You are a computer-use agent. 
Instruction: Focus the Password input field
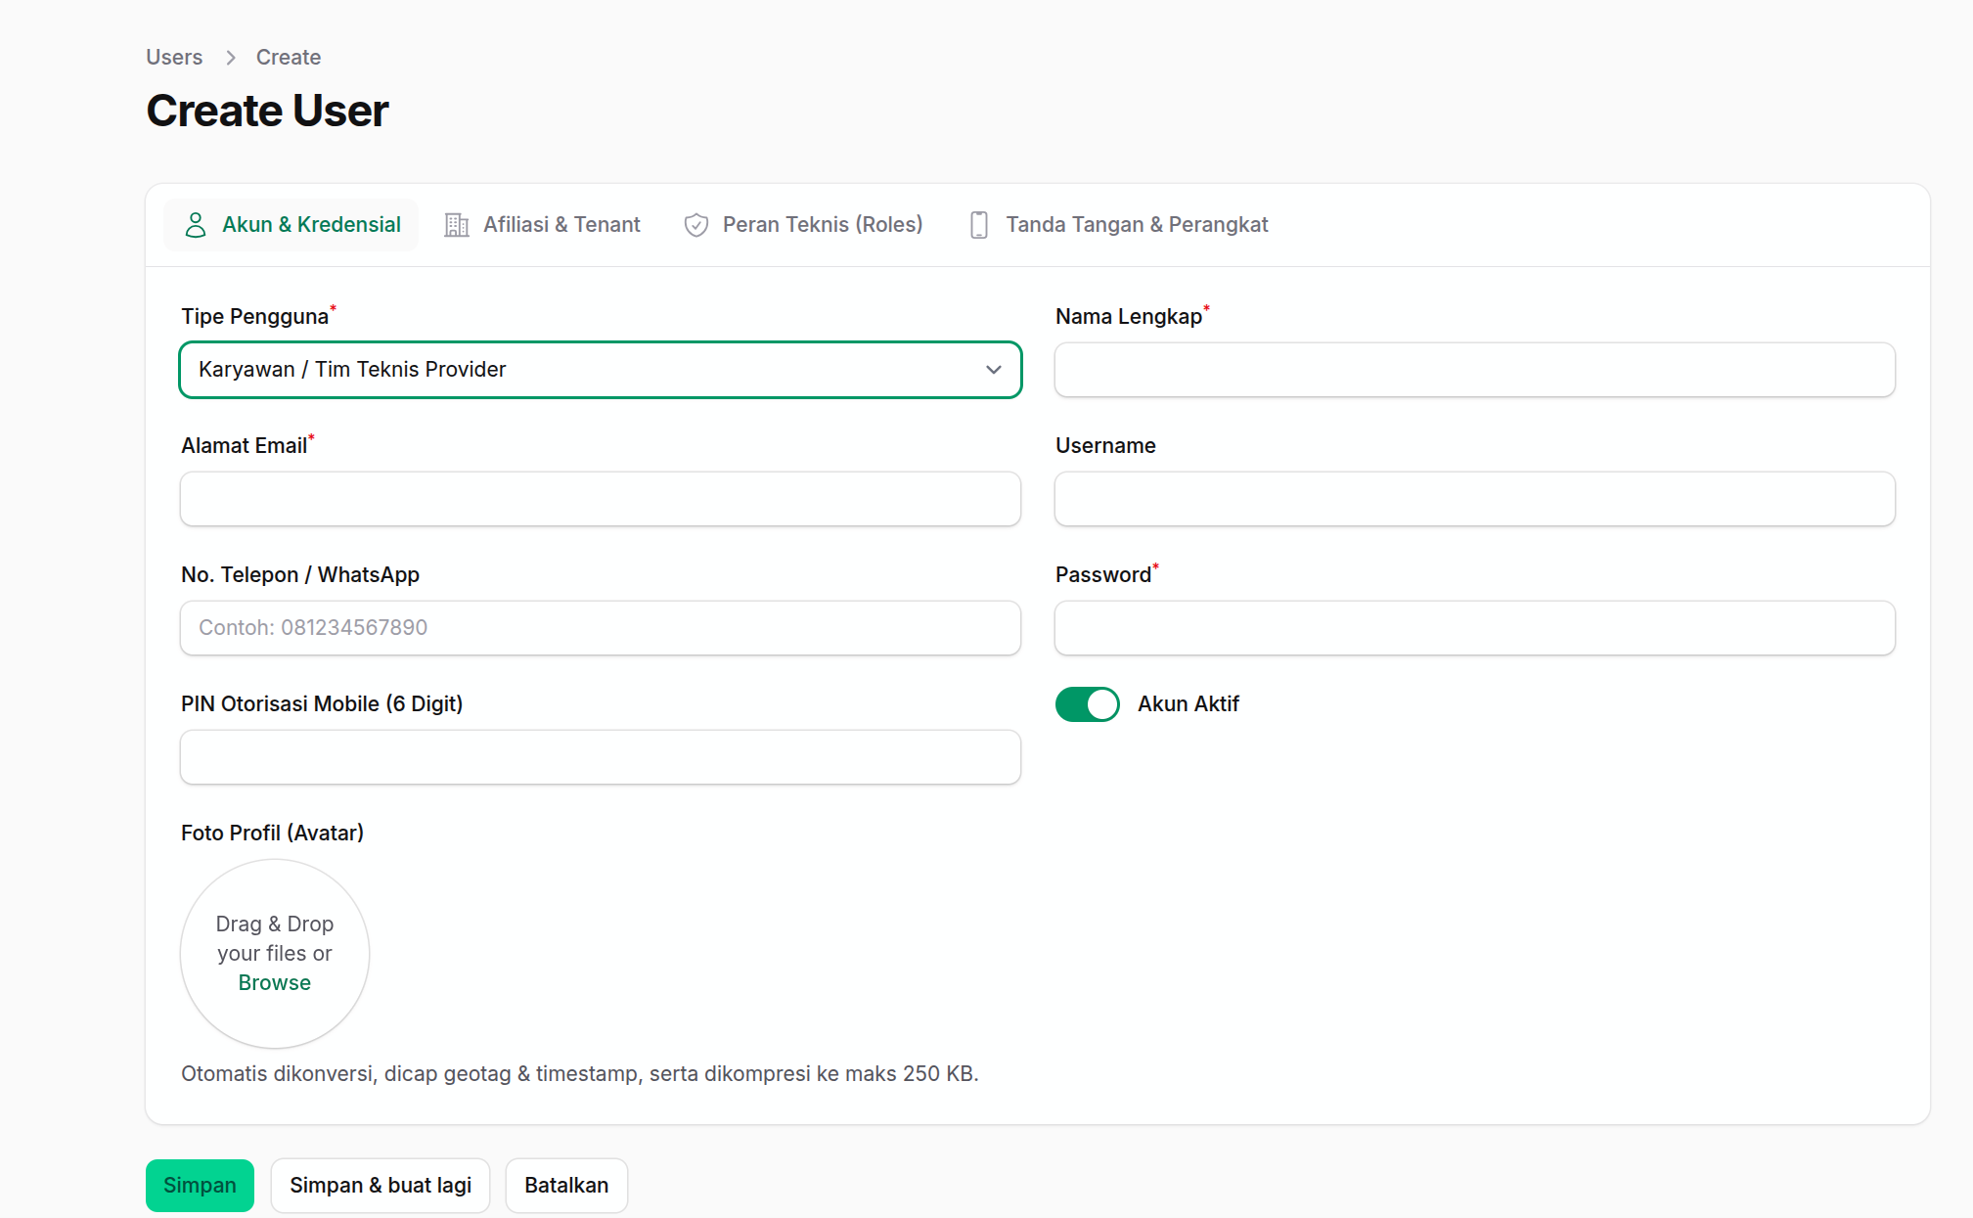[1475, 628]
